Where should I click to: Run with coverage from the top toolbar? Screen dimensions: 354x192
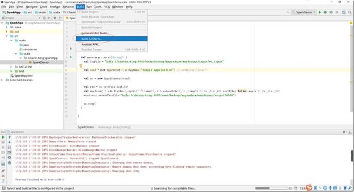coord(331,12)
